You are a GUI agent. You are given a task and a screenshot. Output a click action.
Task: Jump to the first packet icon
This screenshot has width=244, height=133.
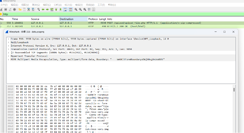56,10
